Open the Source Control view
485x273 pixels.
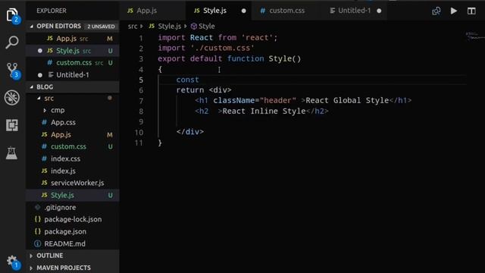click(12, 71)
